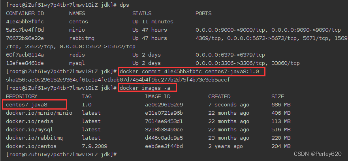Click the '220 MB' size value

[281, 138]
